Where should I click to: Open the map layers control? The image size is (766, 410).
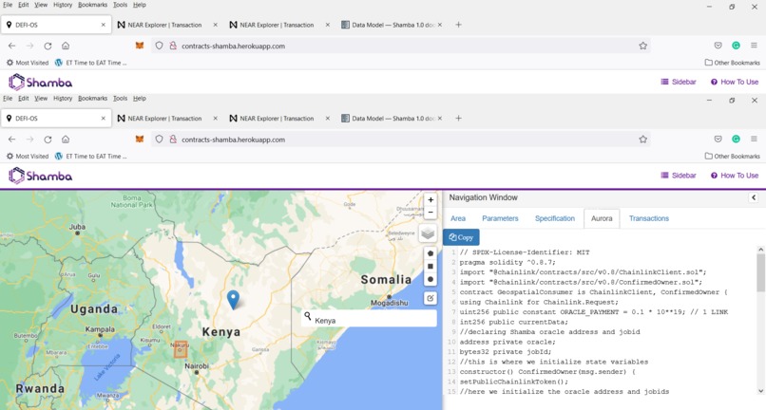click(x=428, y=233)
